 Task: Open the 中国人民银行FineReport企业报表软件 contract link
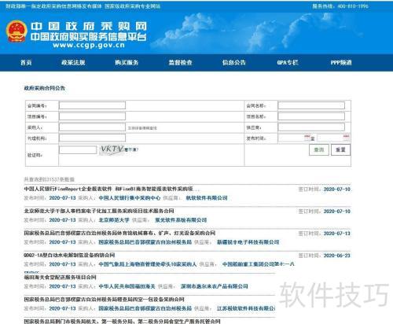point(112,189)
